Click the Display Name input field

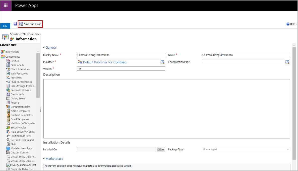(x=121, y=55)
